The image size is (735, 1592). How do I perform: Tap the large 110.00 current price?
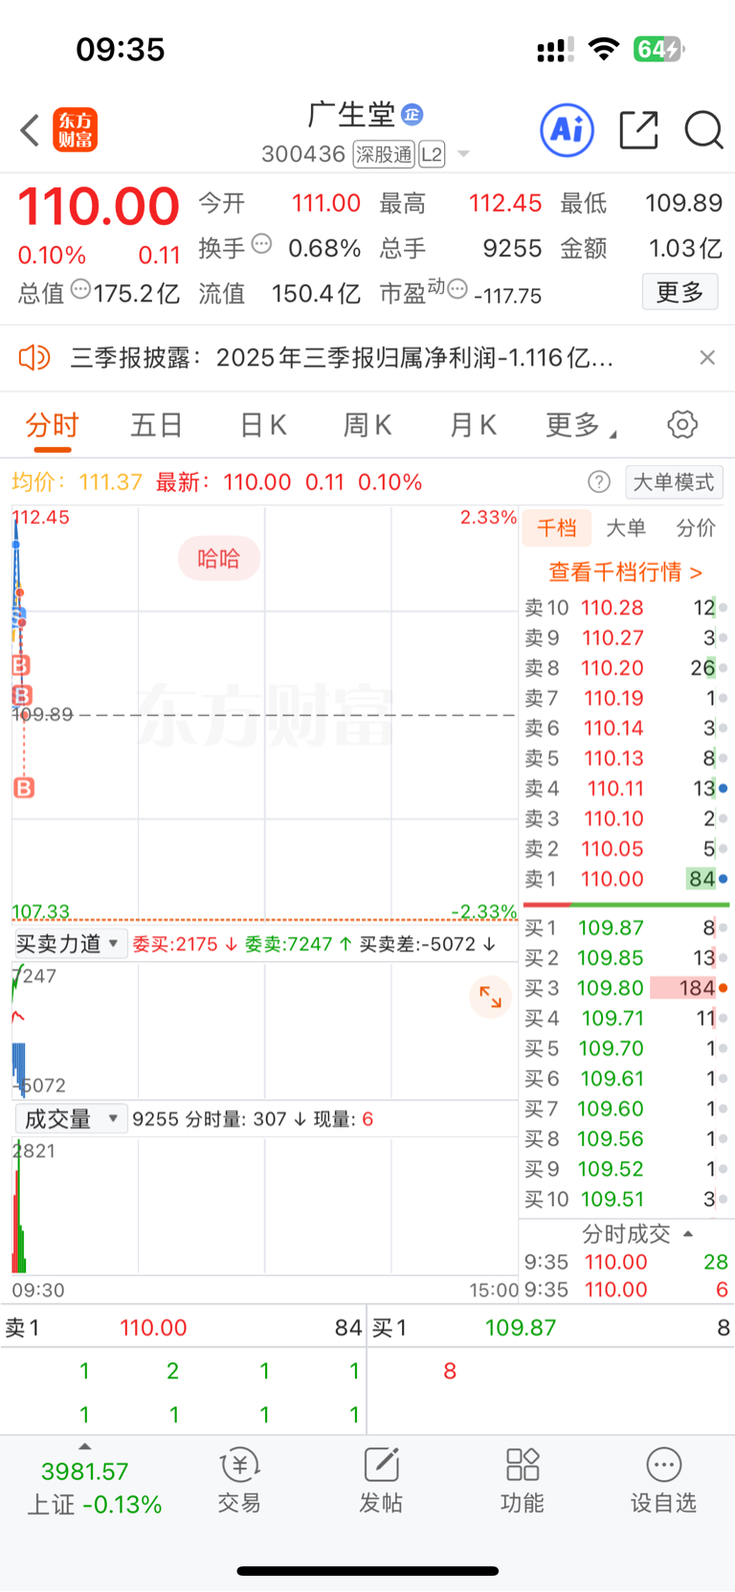click(x=99, y=206)
